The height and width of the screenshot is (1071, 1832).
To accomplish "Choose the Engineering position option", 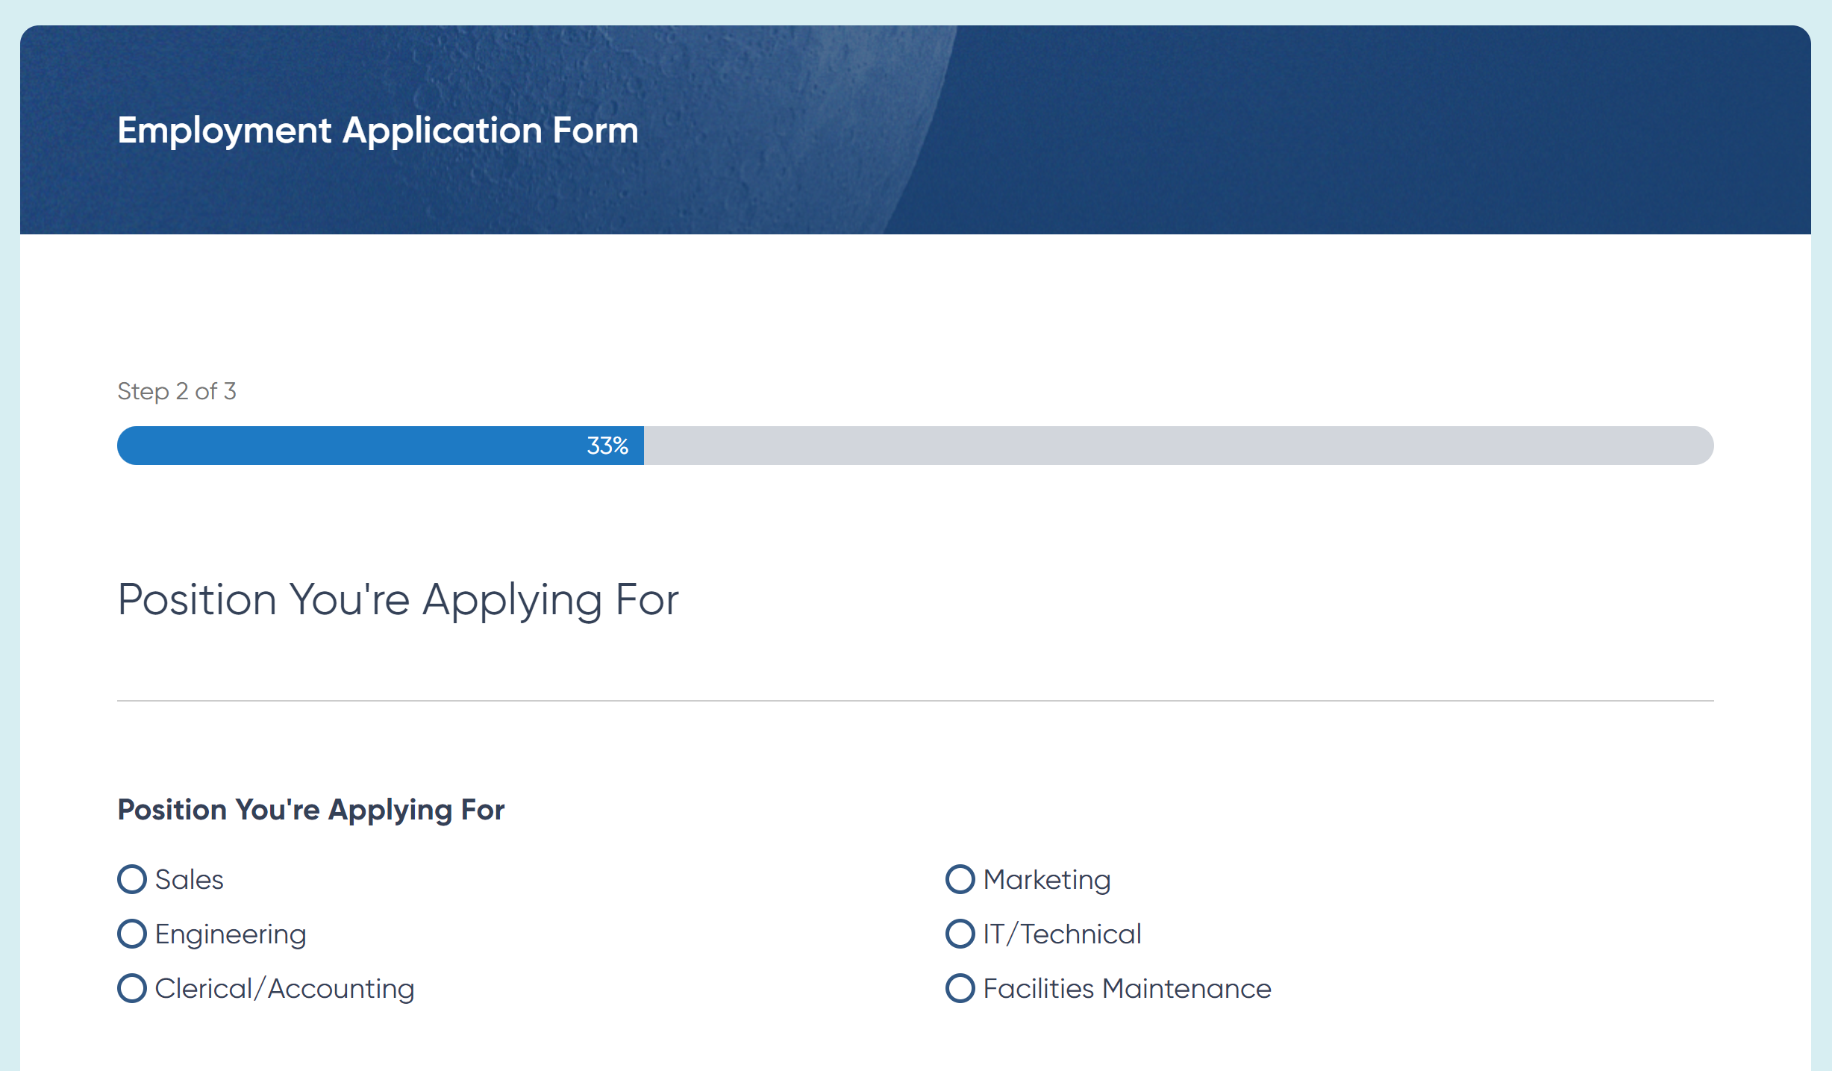I will point(132,934).
